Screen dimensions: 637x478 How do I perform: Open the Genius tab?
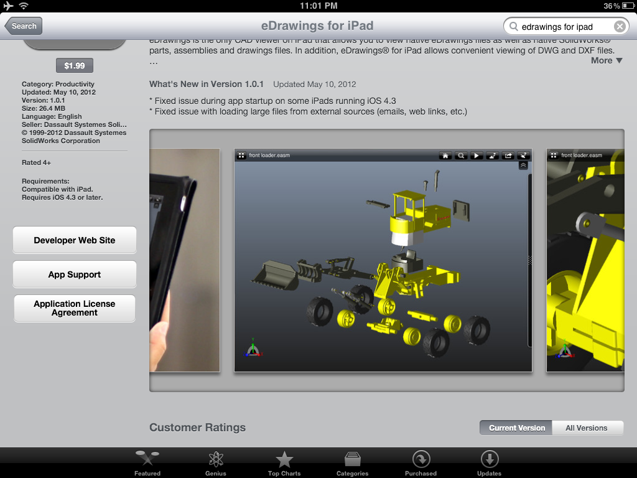[216, 463]
